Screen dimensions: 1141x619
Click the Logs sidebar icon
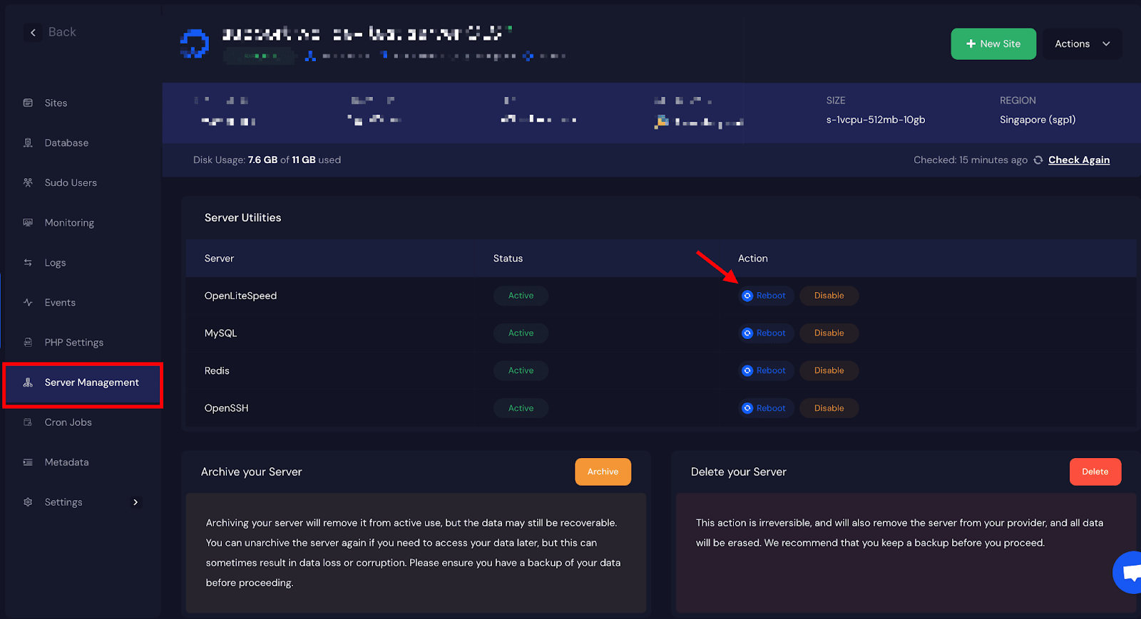click(28, 262)
